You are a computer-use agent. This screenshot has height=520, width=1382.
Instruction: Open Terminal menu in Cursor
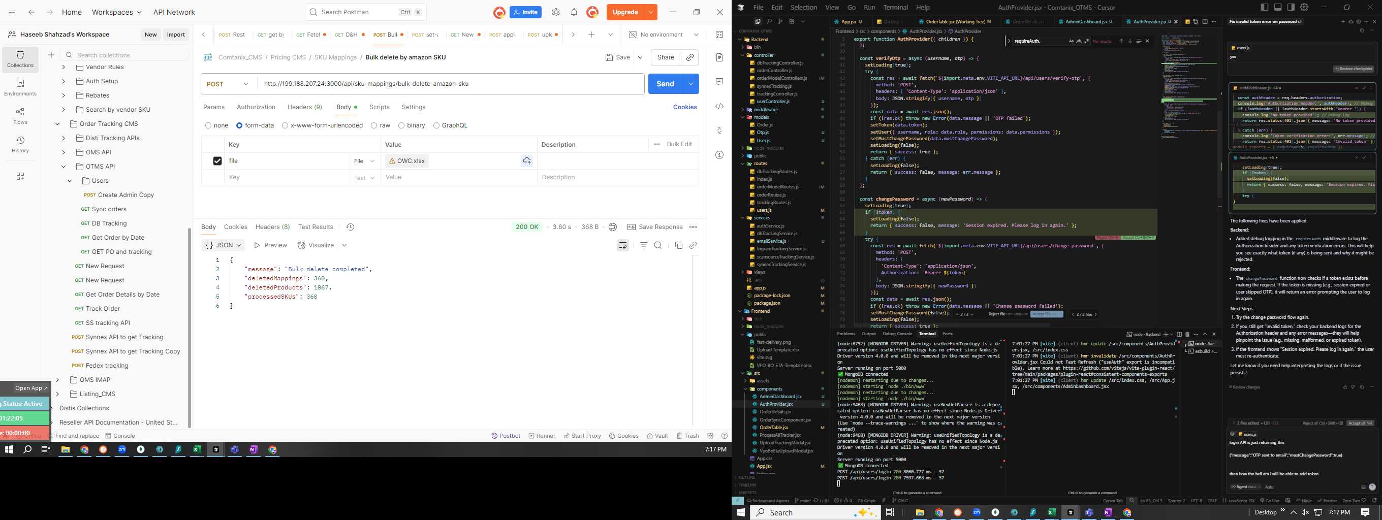(895, 8)
